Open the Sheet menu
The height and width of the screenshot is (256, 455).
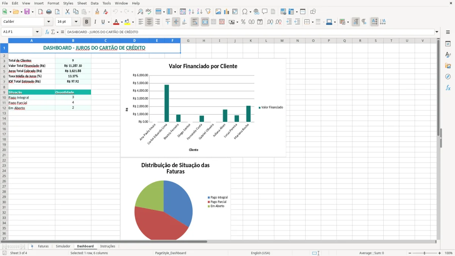[82, 3]
